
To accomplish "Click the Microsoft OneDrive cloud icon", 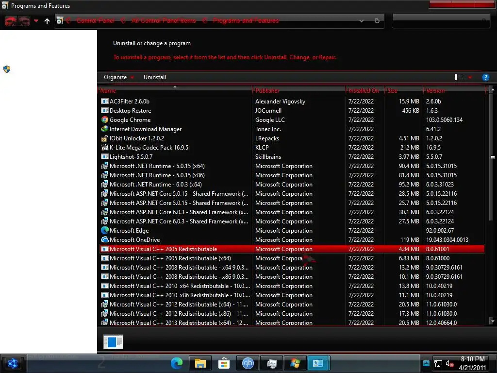I will [x=105, y=239].
